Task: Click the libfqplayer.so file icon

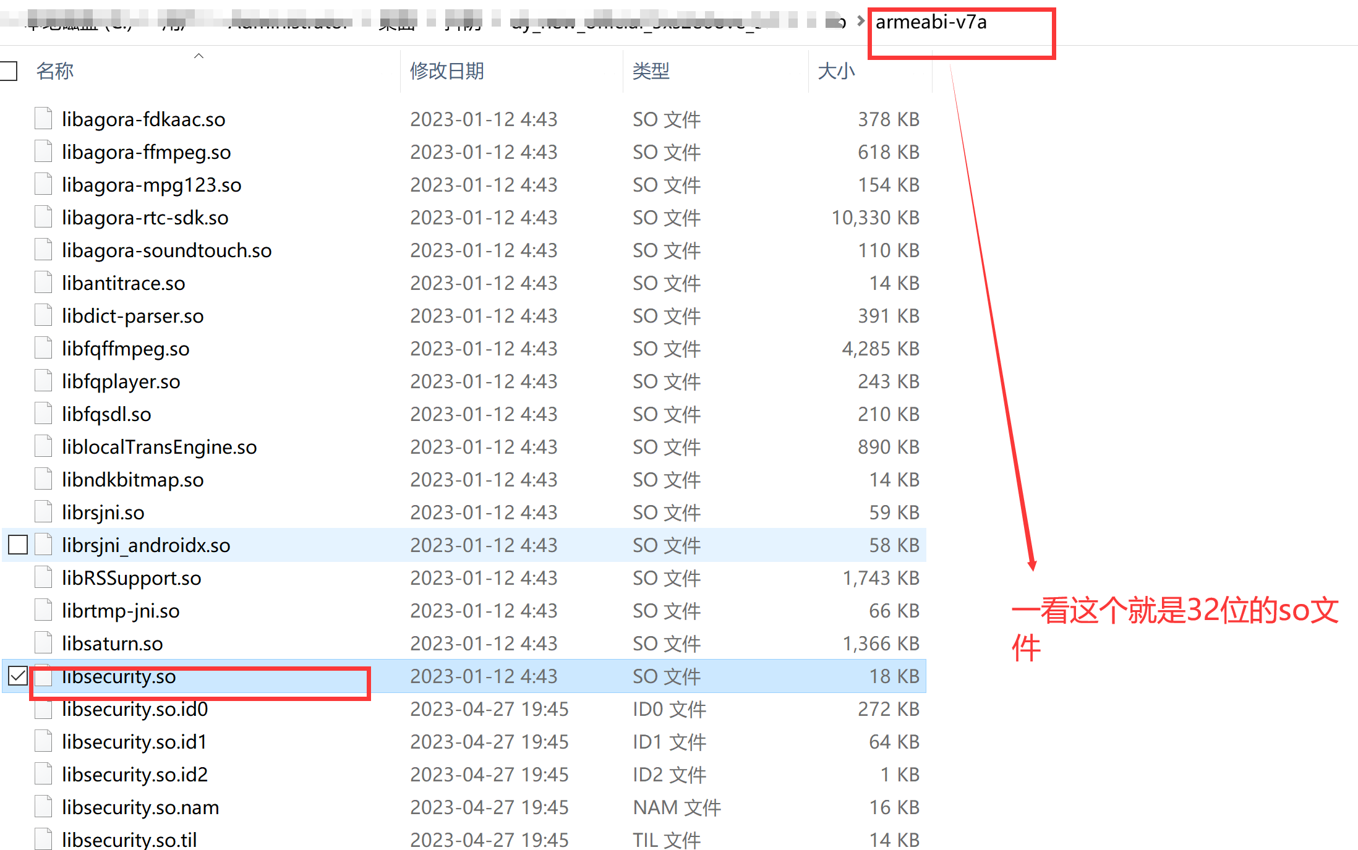Action: point(43,381)
